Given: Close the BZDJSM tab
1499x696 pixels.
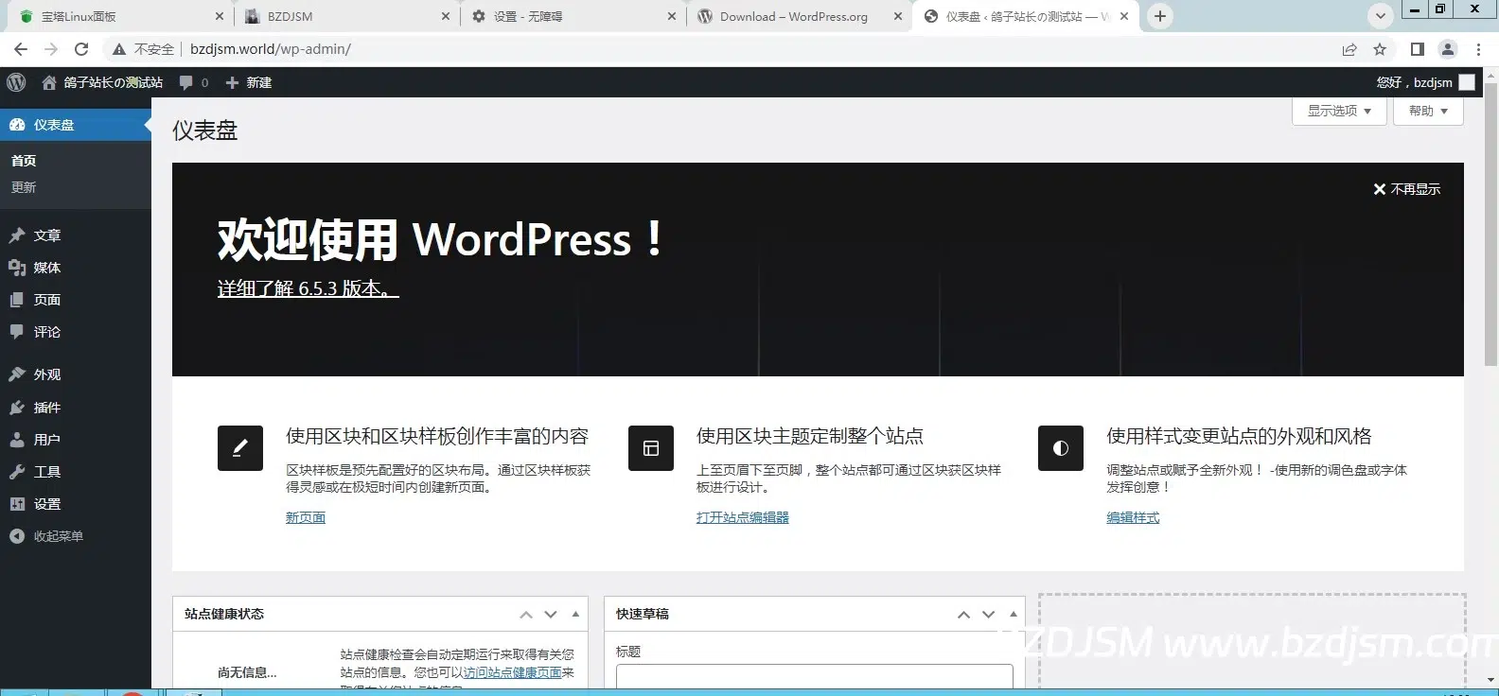Looking at the screenshot, I should click(x=447, y=16).
